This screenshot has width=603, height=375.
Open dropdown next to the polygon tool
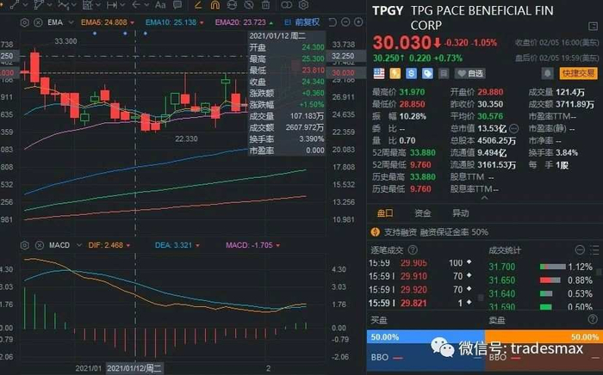coord(50,5)
